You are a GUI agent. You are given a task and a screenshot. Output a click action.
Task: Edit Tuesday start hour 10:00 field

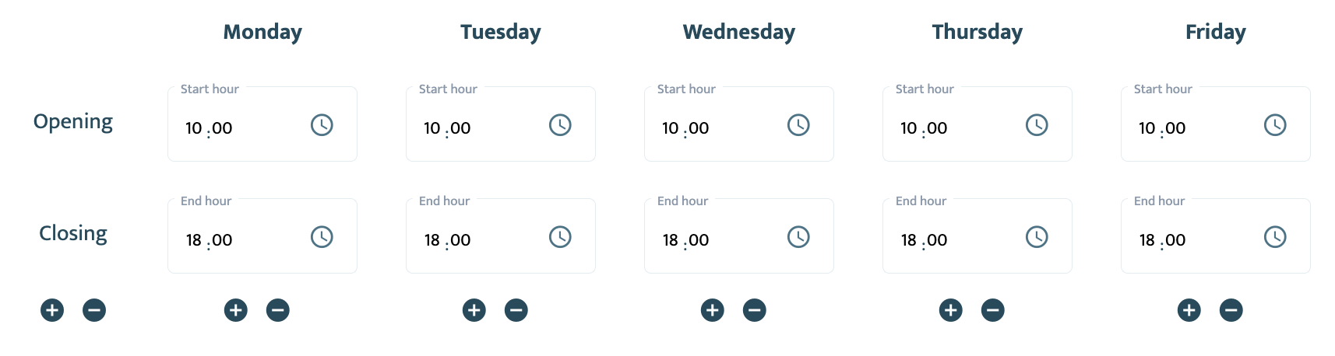click(x=501, y=124)
